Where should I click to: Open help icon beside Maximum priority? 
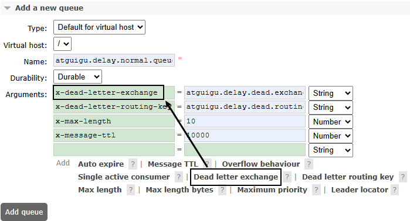coord(316,190)
